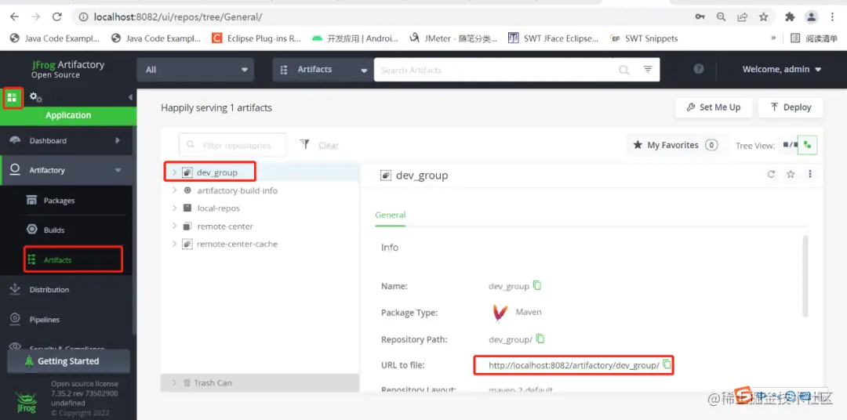Viewport: 847px width, 420px height.
Task: Bookmark this page with the star icon
Action: click(x=763, y=16)
